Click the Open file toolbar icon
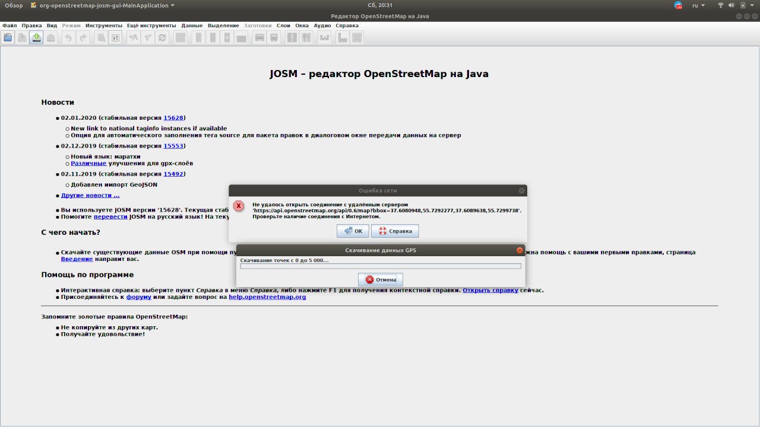Screen dimensions: 760x427 pos(8,38)
